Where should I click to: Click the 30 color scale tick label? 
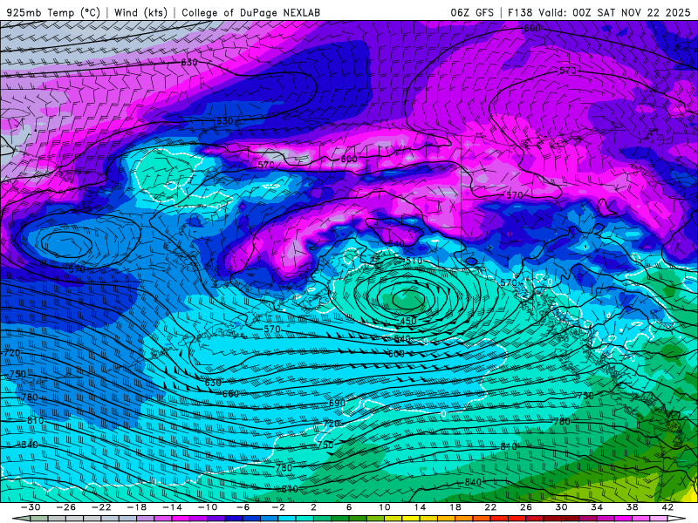click(561, 507)
